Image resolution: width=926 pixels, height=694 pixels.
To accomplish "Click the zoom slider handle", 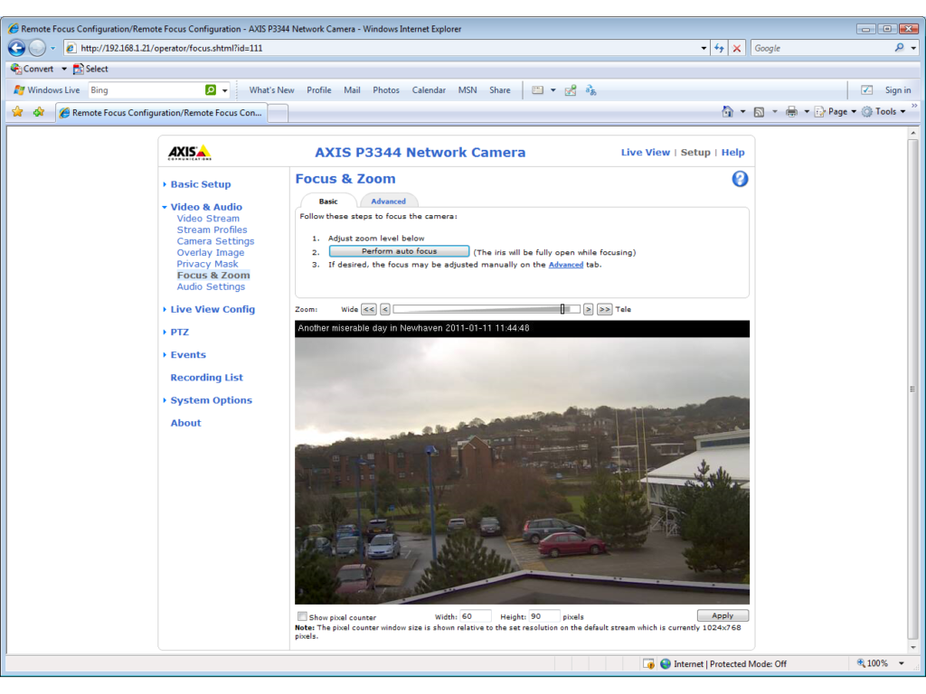I will click(x=562, y=309).
